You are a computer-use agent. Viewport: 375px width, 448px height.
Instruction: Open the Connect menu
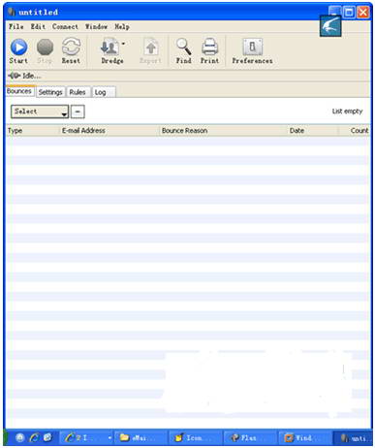point(65,26)
